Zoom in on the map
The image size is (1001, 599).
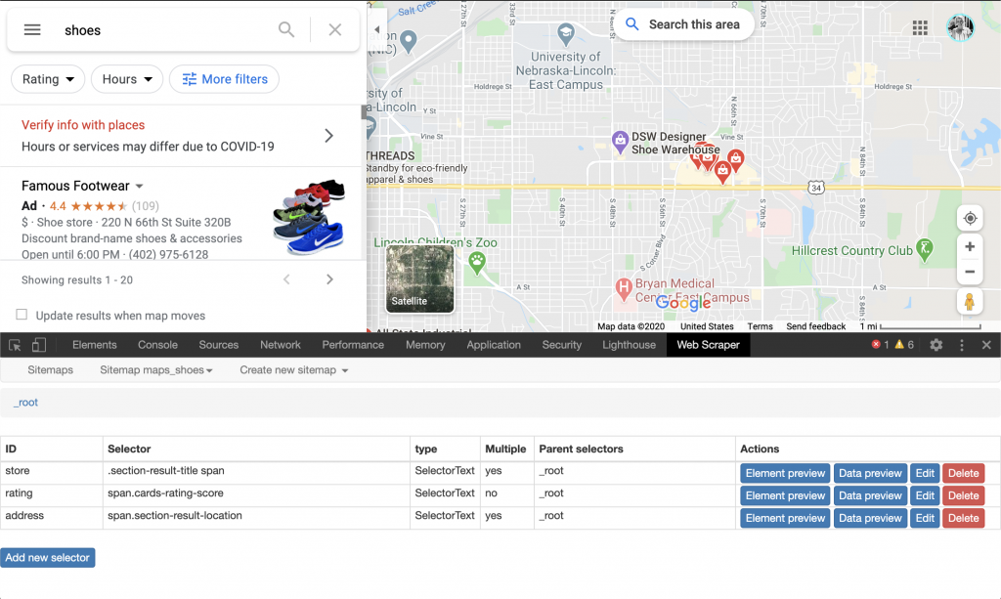pos(969,247)
